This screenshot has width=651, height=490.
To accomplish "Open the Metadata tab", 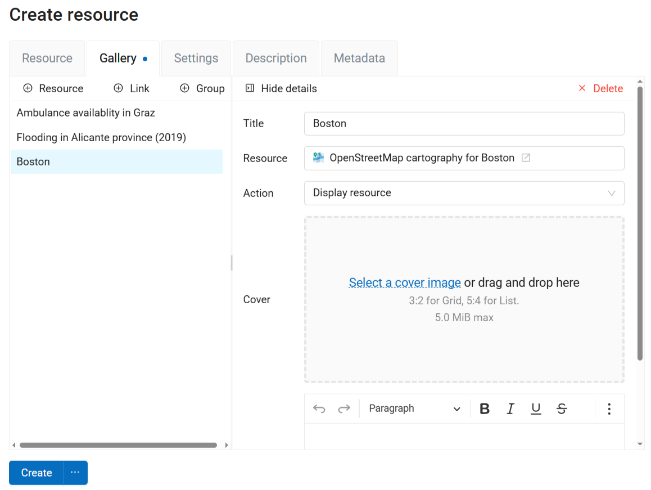I will point(359,59).
